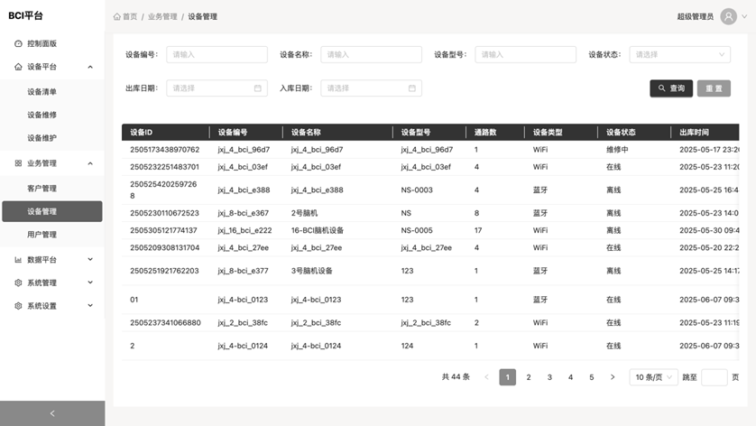Go to page 3 of results

pos(549,377)
